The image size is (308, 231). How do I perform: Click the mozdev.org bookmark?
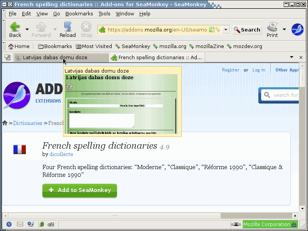click(x=244, y=47)
